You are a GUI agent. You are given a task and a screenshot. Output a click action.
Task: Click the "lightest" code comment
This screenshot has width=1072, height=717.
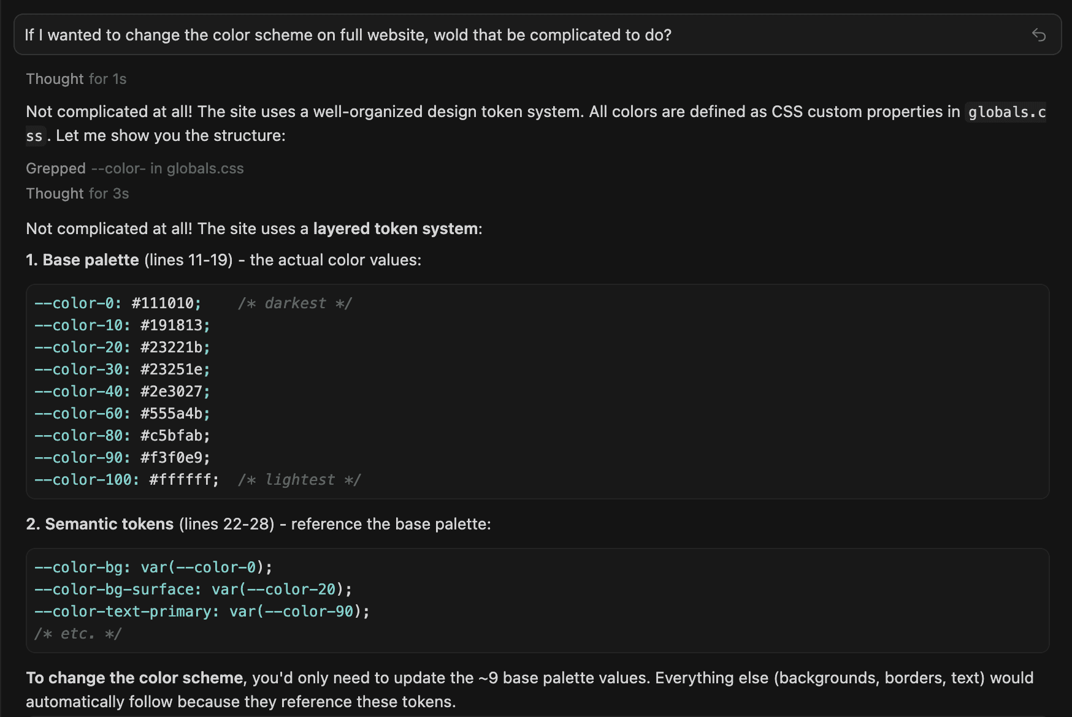click(x=299, y=480)
